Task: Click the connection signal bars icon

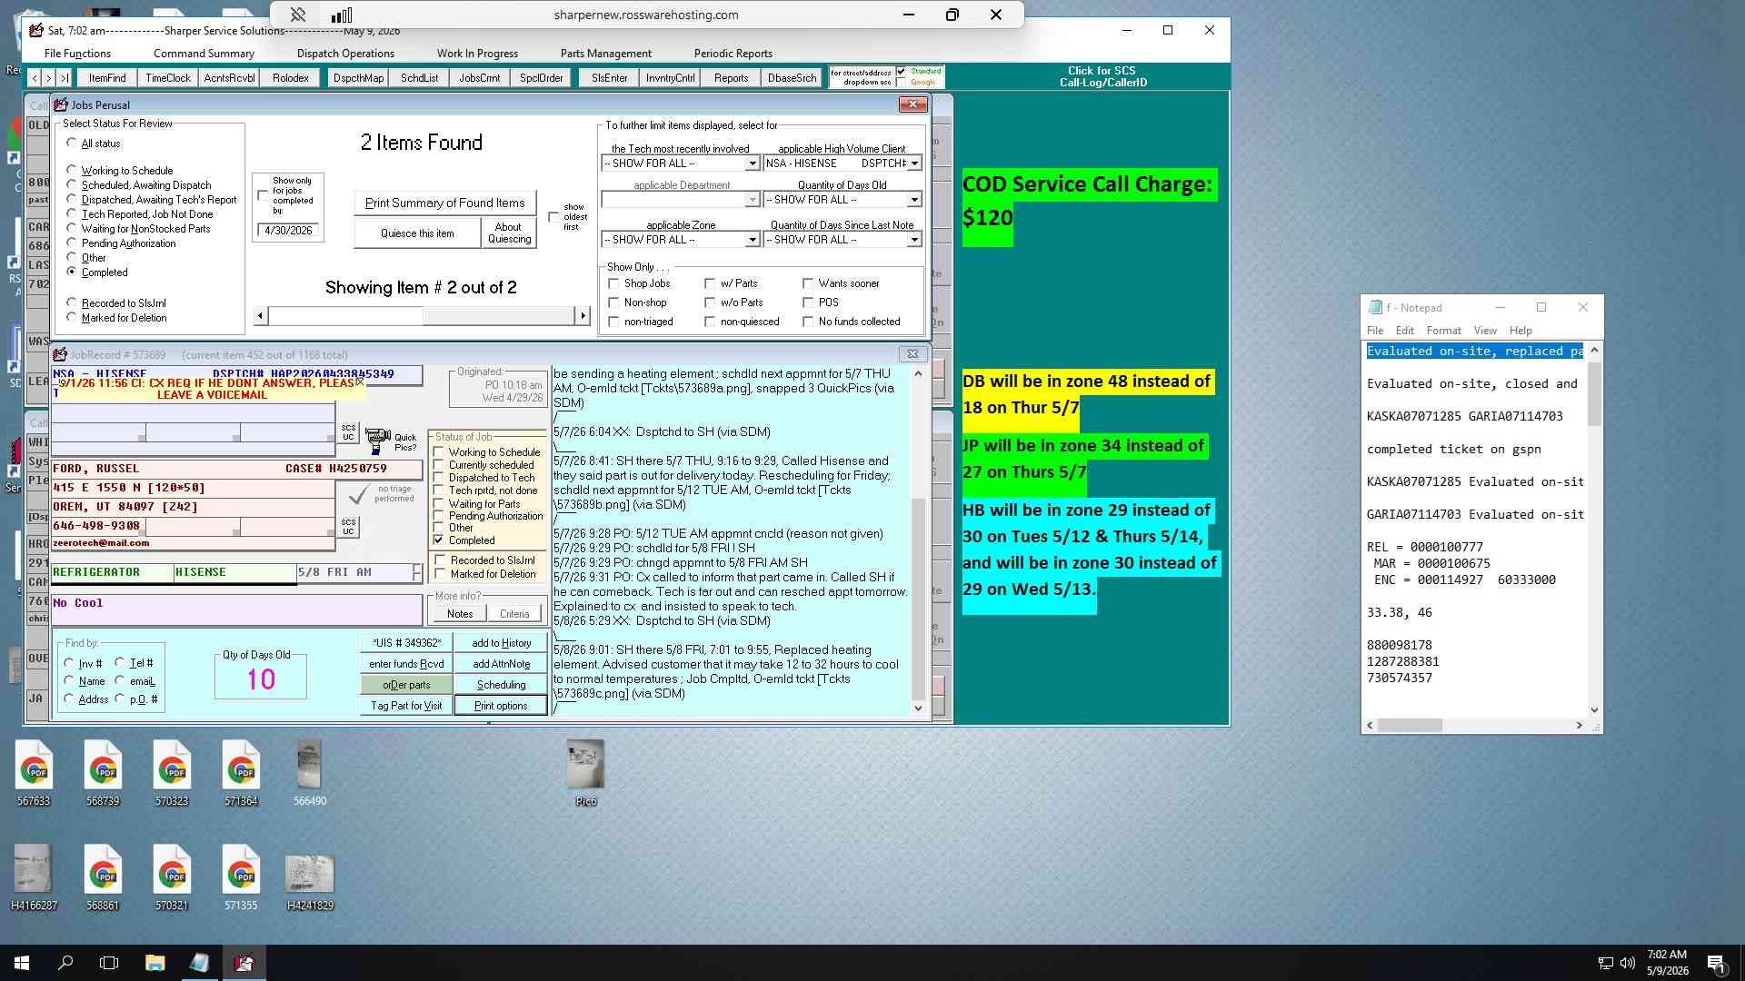Action: click(342, 15)
